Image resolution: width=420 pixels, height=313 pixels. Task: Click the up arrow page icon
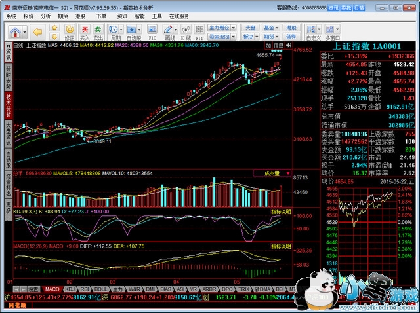(54, 28)
